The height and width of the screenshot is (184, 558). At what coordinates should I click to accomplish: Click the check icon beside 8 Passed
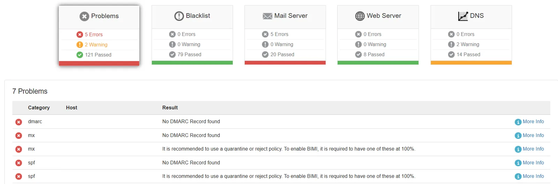click(x=359, y=55)
